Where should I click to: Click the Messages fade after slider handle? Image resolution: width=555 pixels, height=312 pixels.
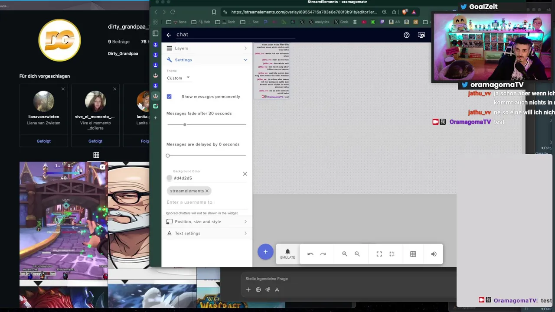(x=185, y=124)
